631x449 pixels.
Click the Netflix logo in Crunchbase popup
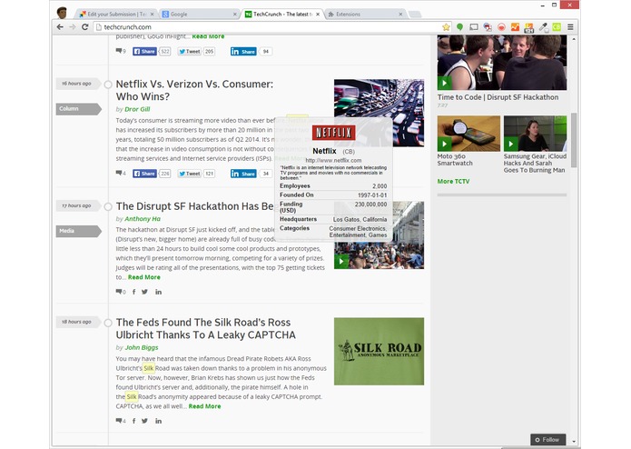click(x=333, y=133)
